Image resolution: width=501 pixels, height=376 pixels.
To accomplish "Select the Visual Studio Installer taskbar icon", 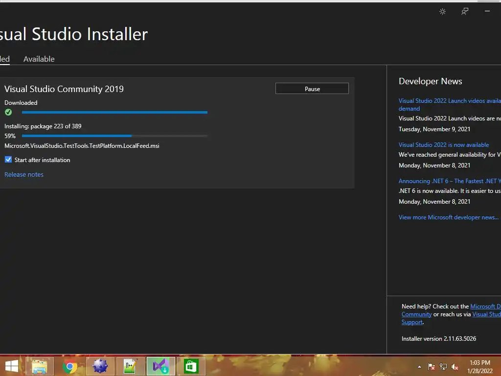I will tap(160, 366).
